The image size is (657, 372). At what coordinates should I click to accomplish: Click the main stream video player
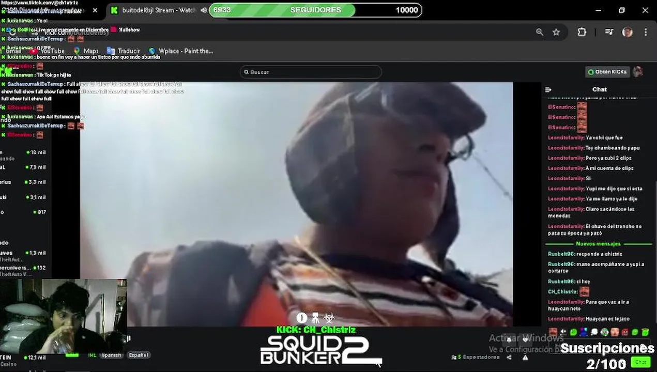pos(296,204)
